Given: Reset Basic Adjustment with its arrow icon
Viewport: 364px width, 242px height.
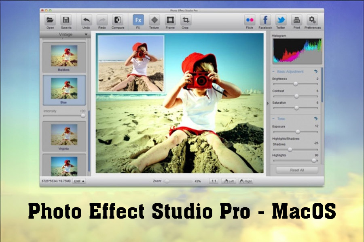Looking at the screenshot, I should pos(316,71).
